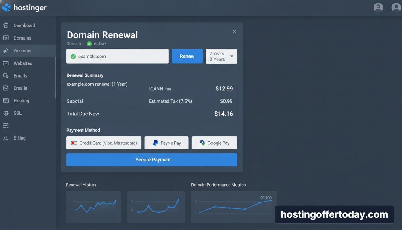Click the Google Pay logo icon
The image size is (402, 230).
coord(202,143)
